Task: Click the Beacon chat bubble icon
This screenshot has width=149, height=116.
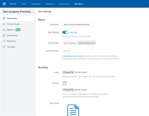Action: (x=4, y=30)
